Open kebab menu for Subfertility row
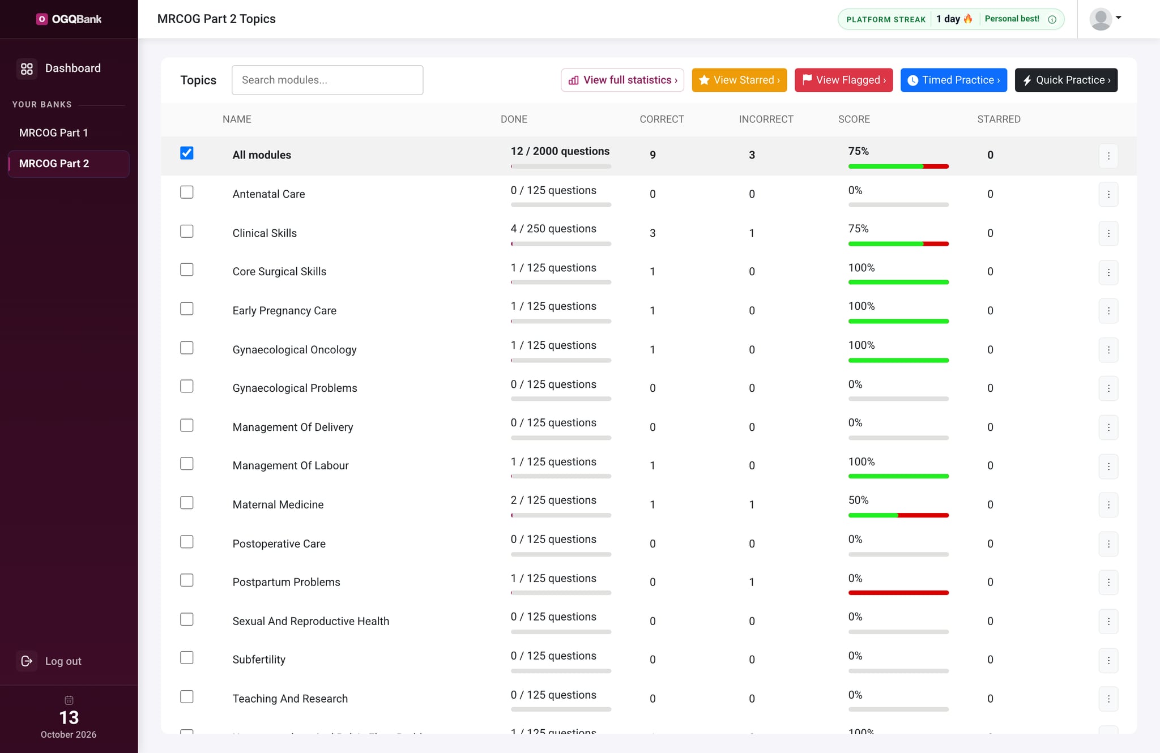The width and height of the screenshot is (1160, 753). [x=1108, y=660]
